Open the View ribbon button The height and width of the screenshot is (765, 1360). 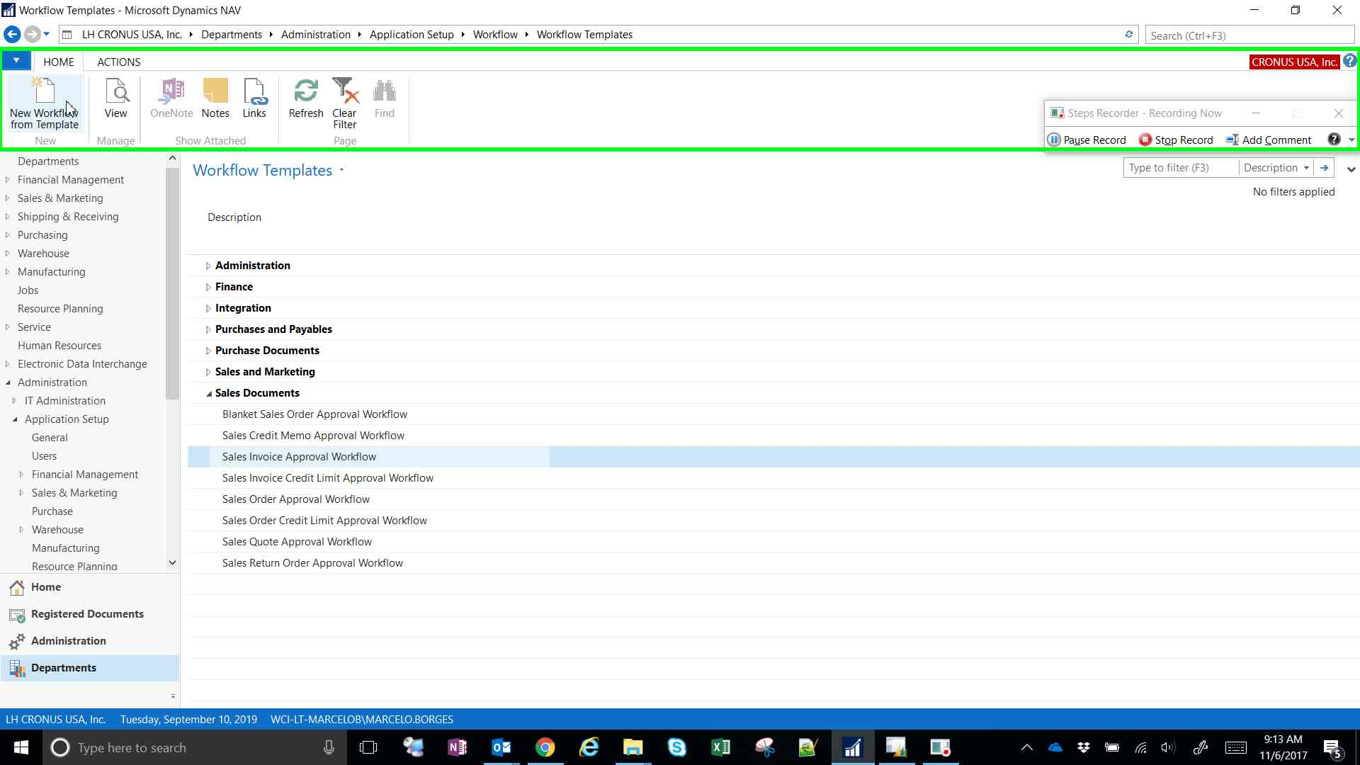click(x=115, y=98)
